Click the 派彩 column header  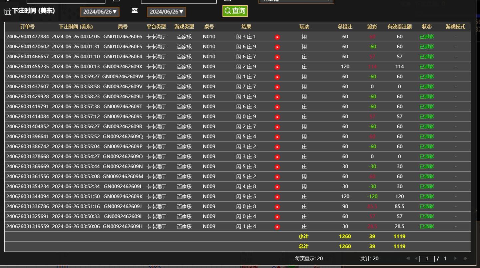[x=372, y=27]
